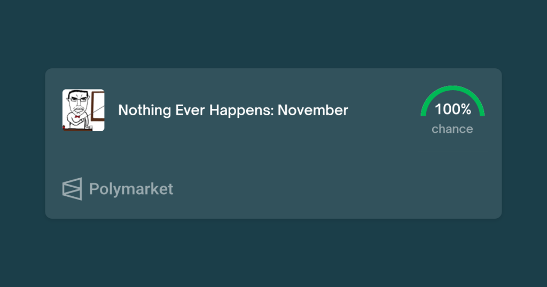
Task: Click the left end of the green gauge
Action: [x=424, y=112]
